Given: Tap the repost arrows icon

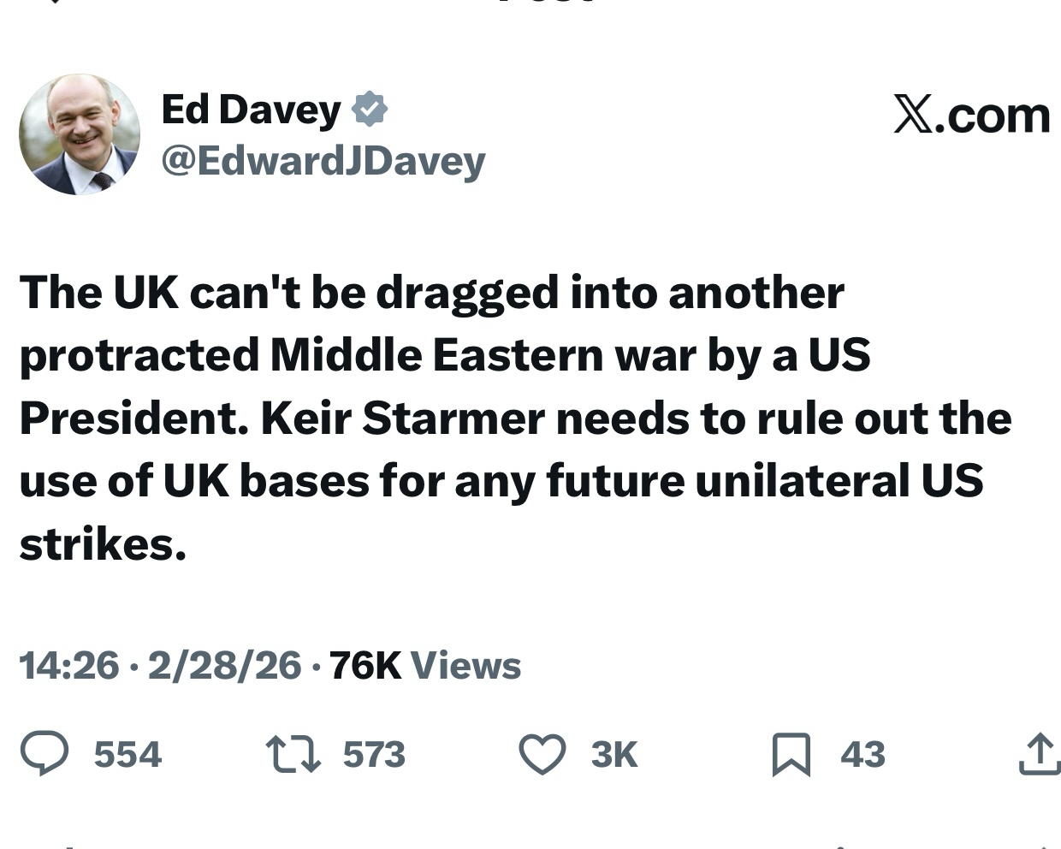Looking at the screenshot, I should point(293,754).
